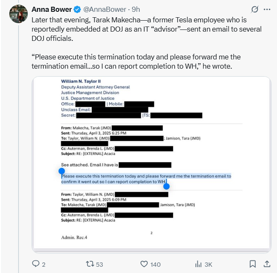Click the 53 reposts count
The height and width of the screenshot is (273, 277).
[x=99, y=264]
